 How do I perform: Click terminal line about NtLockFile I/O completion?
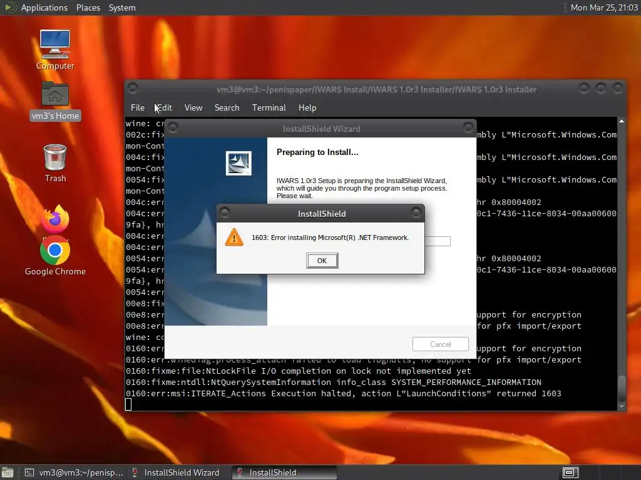(299, 371)
